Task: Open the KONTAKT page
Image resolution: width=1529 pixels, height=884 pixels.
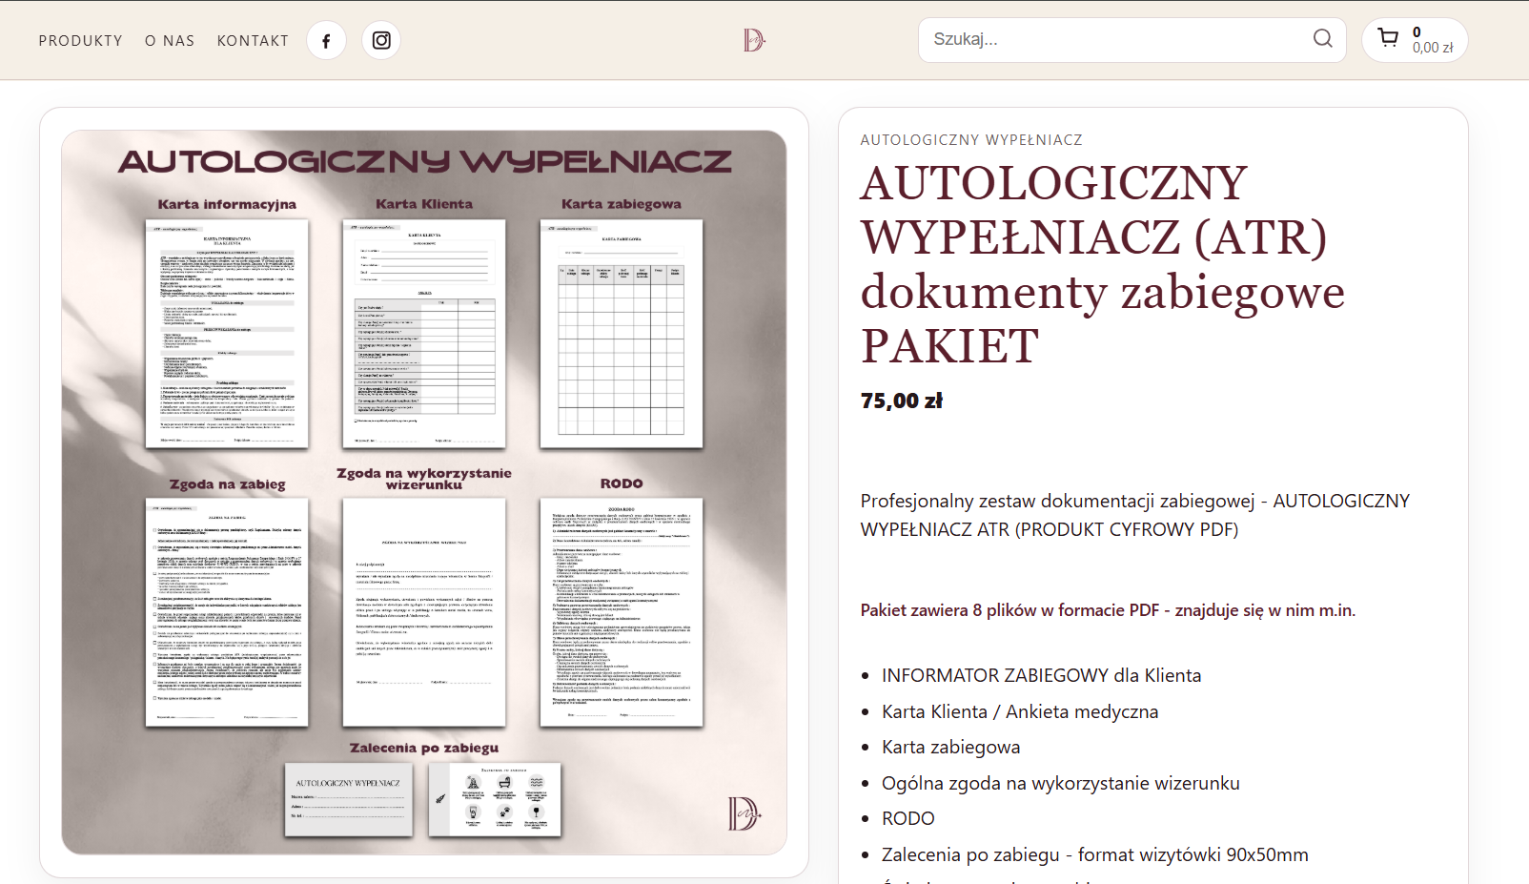Action: click(253, 41)
